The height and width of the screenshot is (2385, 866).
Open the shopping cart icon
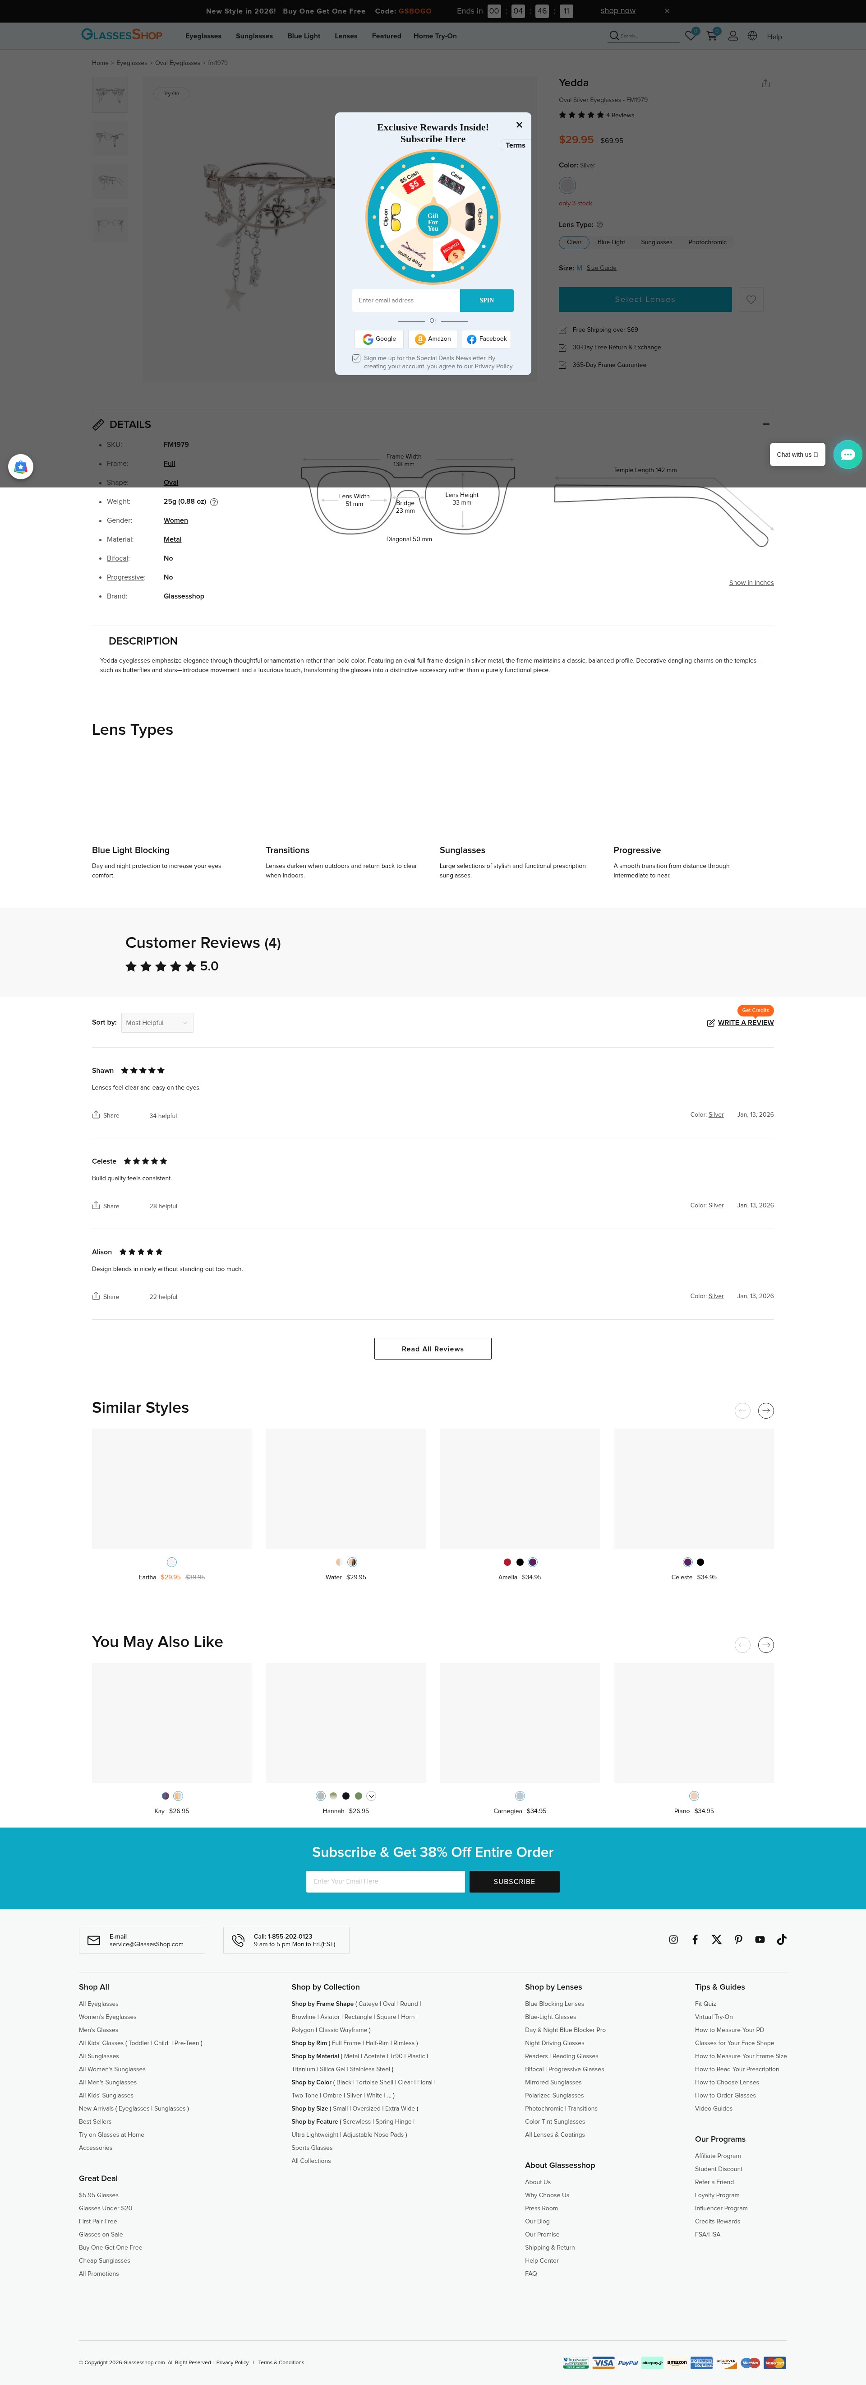711,35
